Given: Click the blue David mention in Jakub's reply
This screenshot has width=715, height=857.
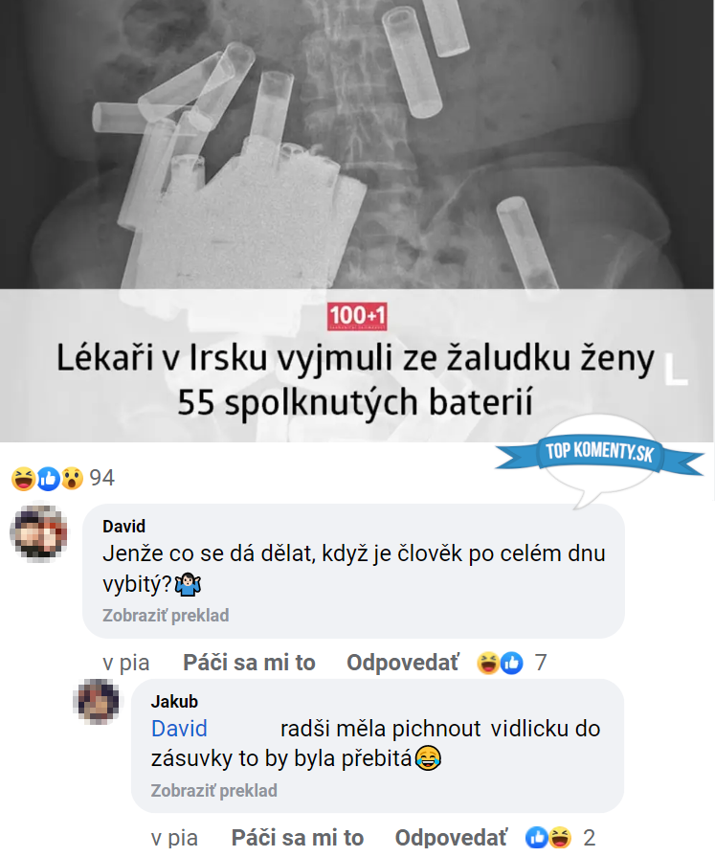Looking at the screenshot, I should click(x=179, y=729).
